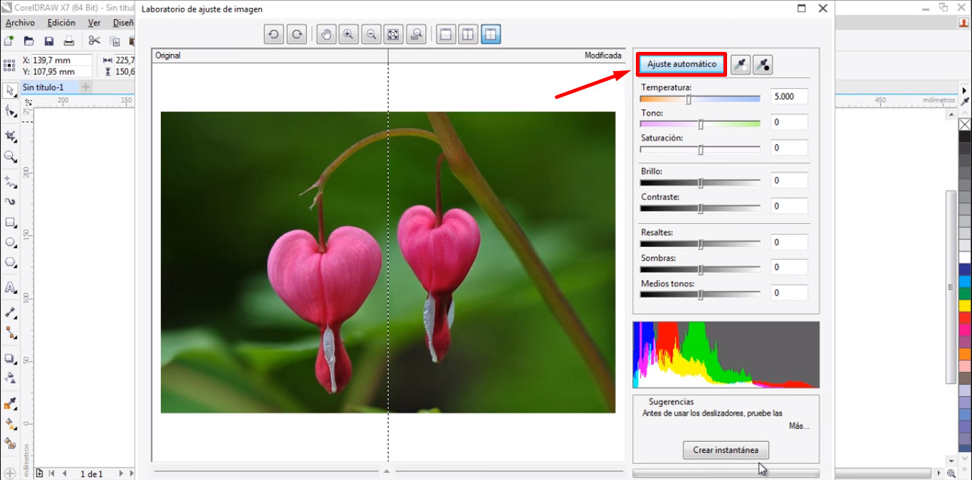The height and width of the screenshot is (480, 972).
Task: Select the Rotate left icon
Action: pyautogui.click(x=273, y=34)
